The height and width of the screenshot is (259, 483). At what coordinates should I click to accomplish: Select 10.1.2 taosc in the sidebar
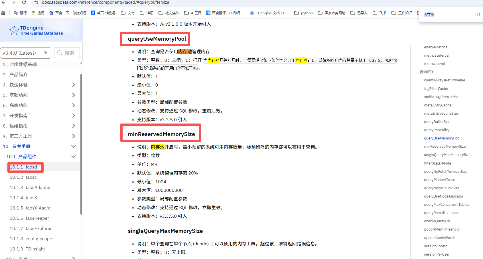[23, 177]
